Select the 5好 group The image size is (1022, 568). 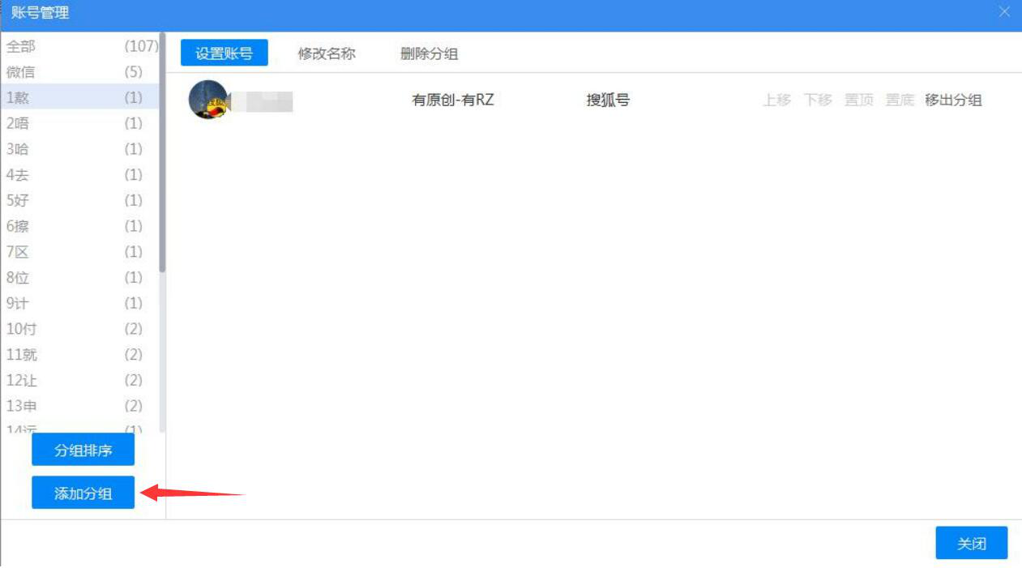49,200
